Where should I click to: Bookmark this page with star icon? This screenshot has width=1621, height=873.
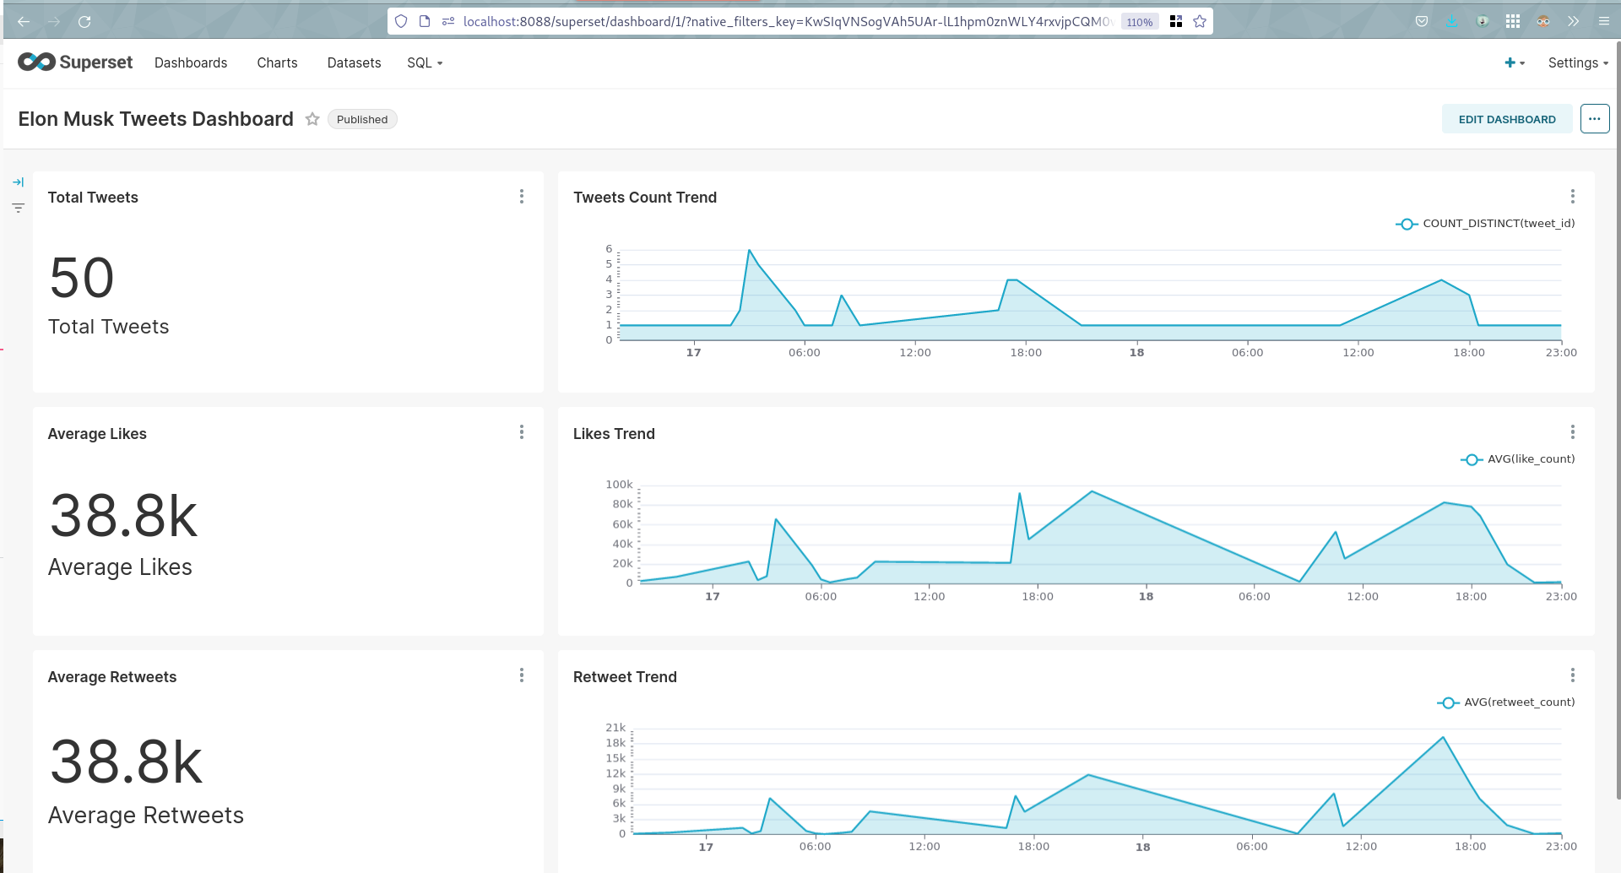1200,21
